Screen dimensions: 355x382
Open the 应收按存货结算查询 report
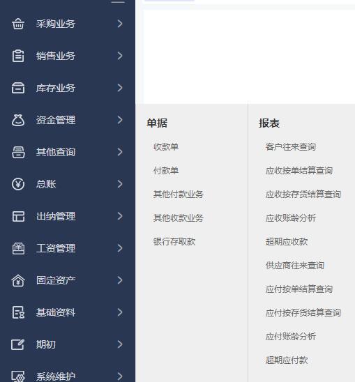click(x=303, y=194)
